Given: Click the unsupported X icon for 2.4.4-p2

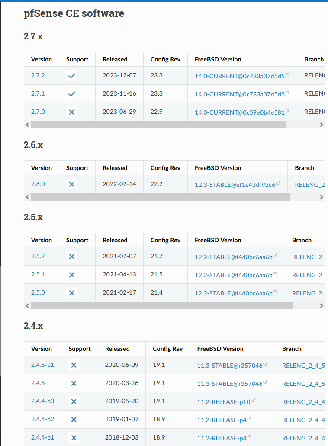Looking at the screenshot, I should 74,420.
